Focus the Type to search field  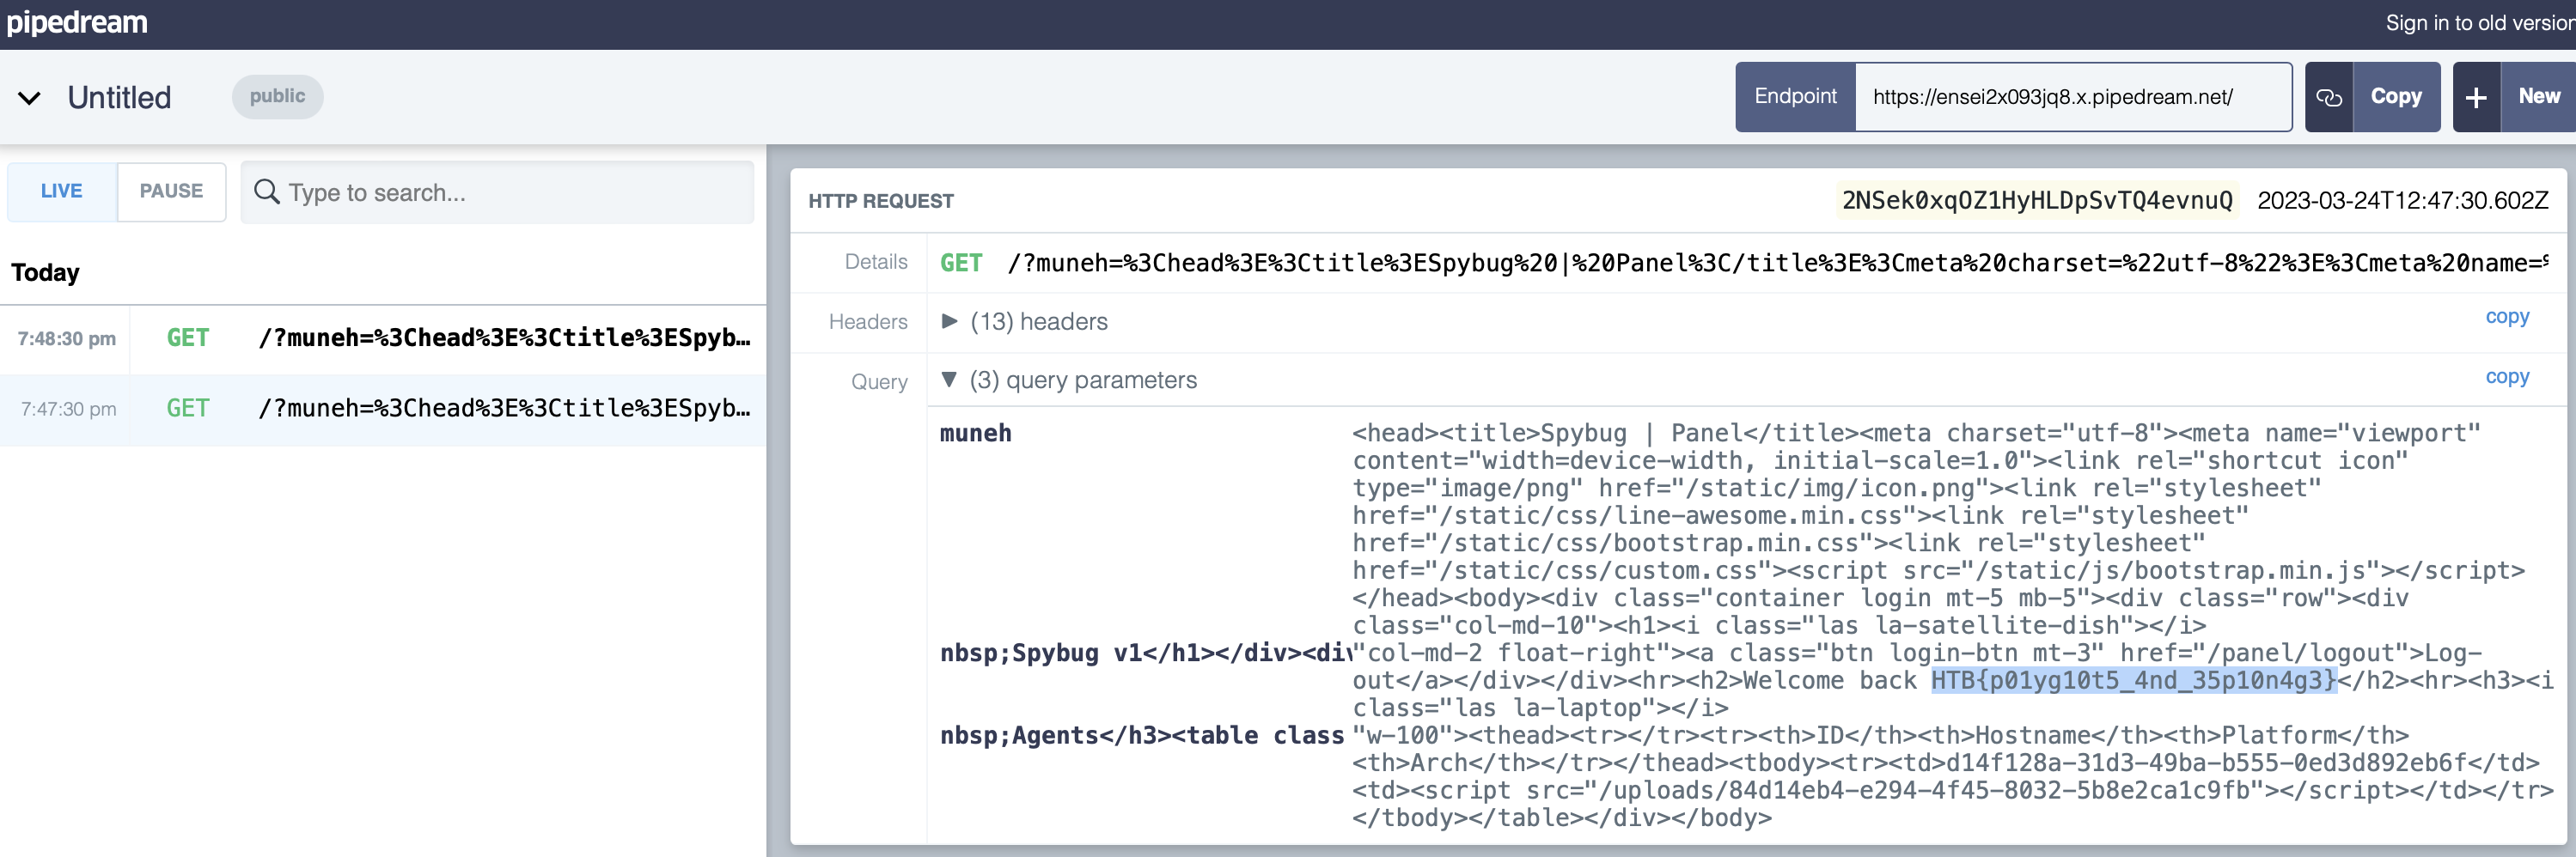coord(510,191)
